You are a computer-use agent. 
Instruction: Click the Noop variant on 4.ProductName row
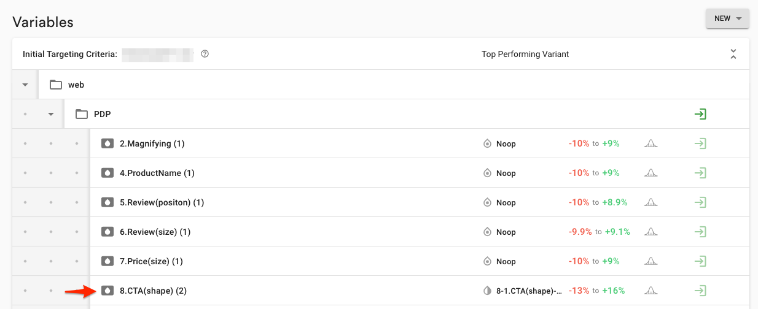[x=506, y=173]
